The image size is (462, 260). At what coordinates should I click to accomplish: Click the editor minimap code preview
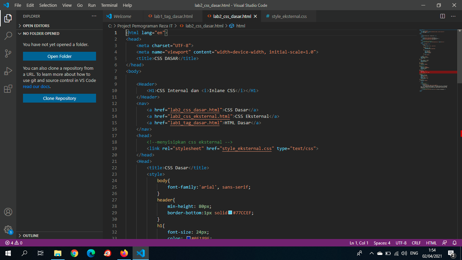point(438,61)
